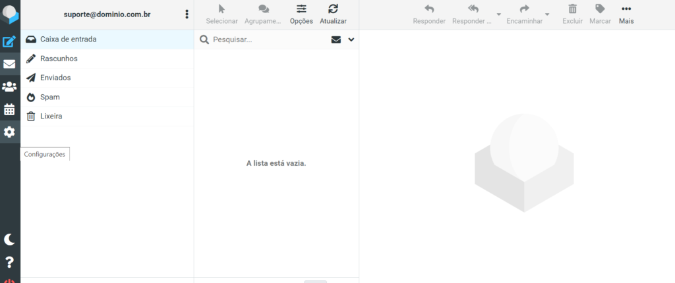This screenshot has height=283, width=675.
Task: Toggle the envelope message filter icon
Action: (x=336, y=39)
